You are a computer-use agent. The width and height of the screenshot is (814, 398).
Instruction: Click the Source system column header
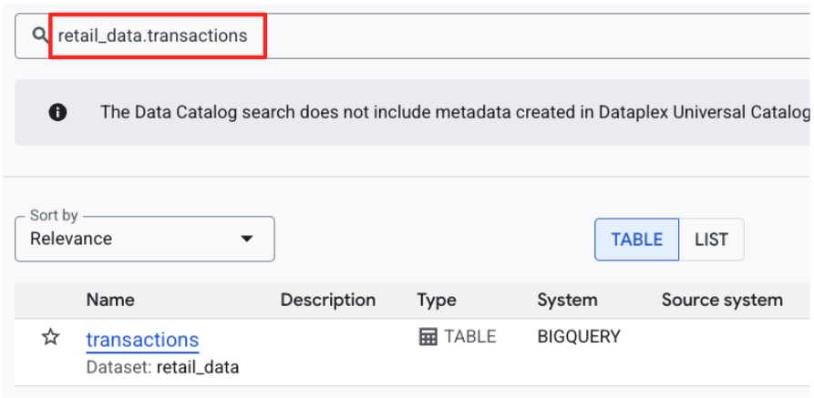click(x=722, y=300)
